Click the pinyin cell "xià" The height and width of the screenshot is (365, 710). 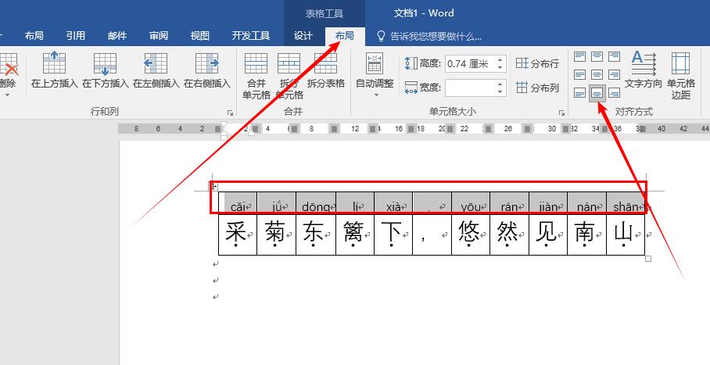[393, 203]
